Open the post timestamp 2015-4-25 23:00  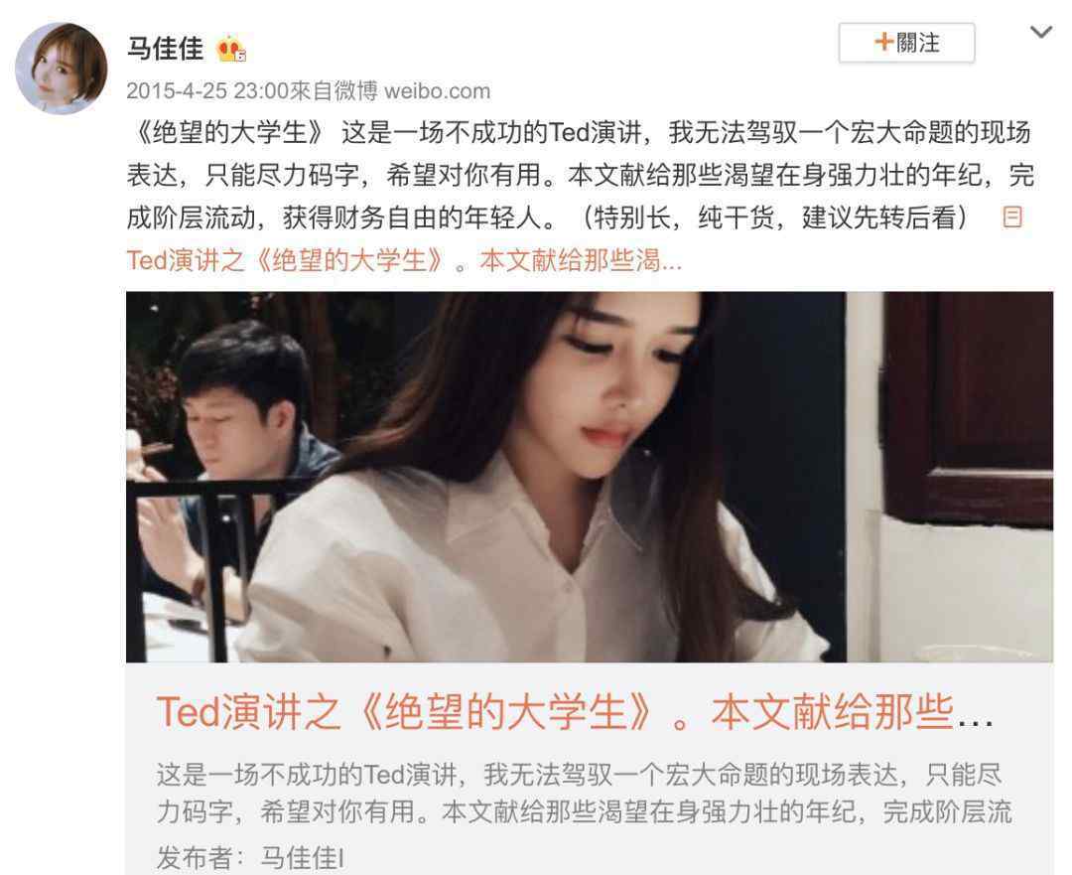(207, 90)
